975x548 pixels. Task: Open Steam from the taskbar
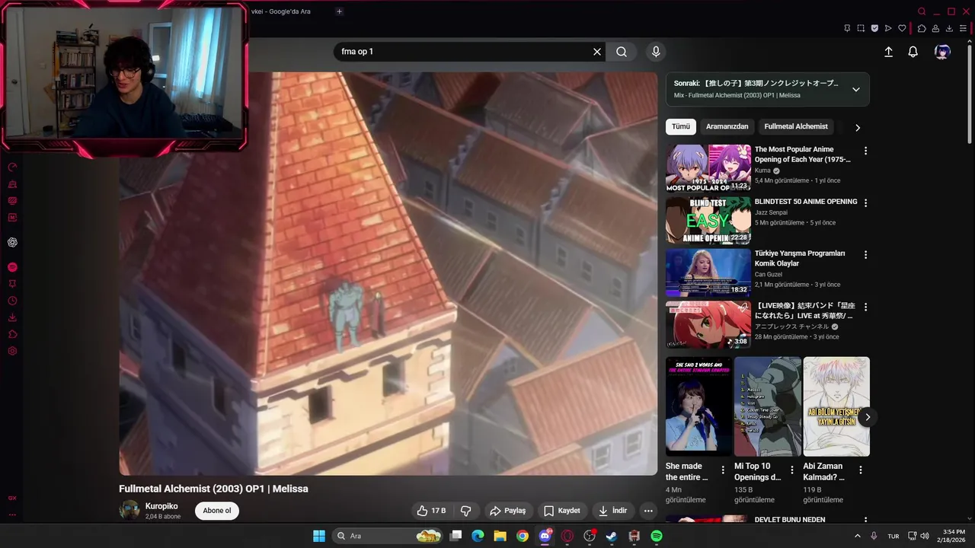[x=612, y=536]
